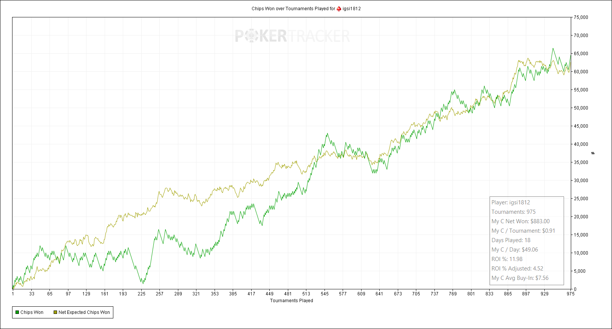Image resolution: width=612 pixels, height=329 pixels.
Task: Click the 545 tick label on x-axis
Action: click(x=325, y=294)
